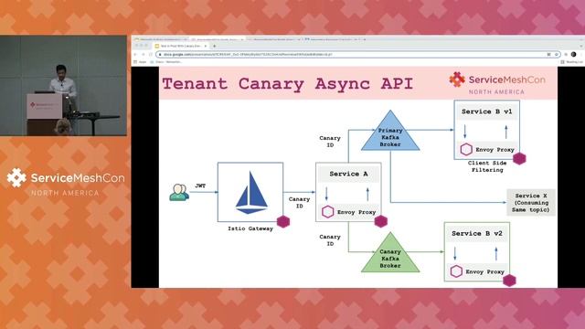The image size is (585, 329).
Task: Click Envoy Proxy text in Service B v1
Action: pos(495,150)
